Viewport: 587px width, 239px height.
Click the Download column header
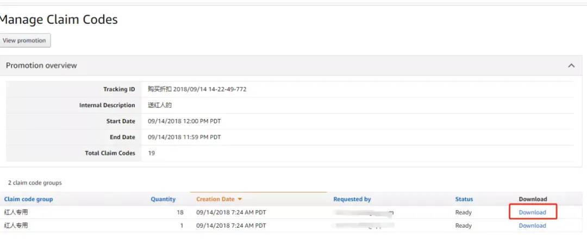pyautogui.click(x=533, y=199)
